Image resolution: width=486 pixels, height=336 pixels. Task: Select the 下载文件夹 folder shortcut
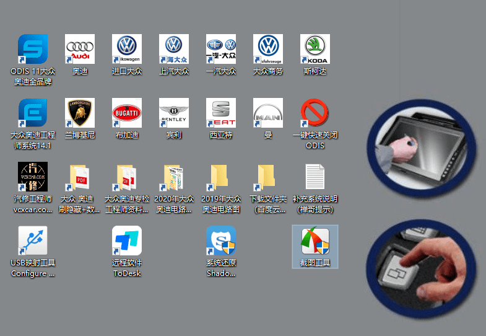(268, 177)
